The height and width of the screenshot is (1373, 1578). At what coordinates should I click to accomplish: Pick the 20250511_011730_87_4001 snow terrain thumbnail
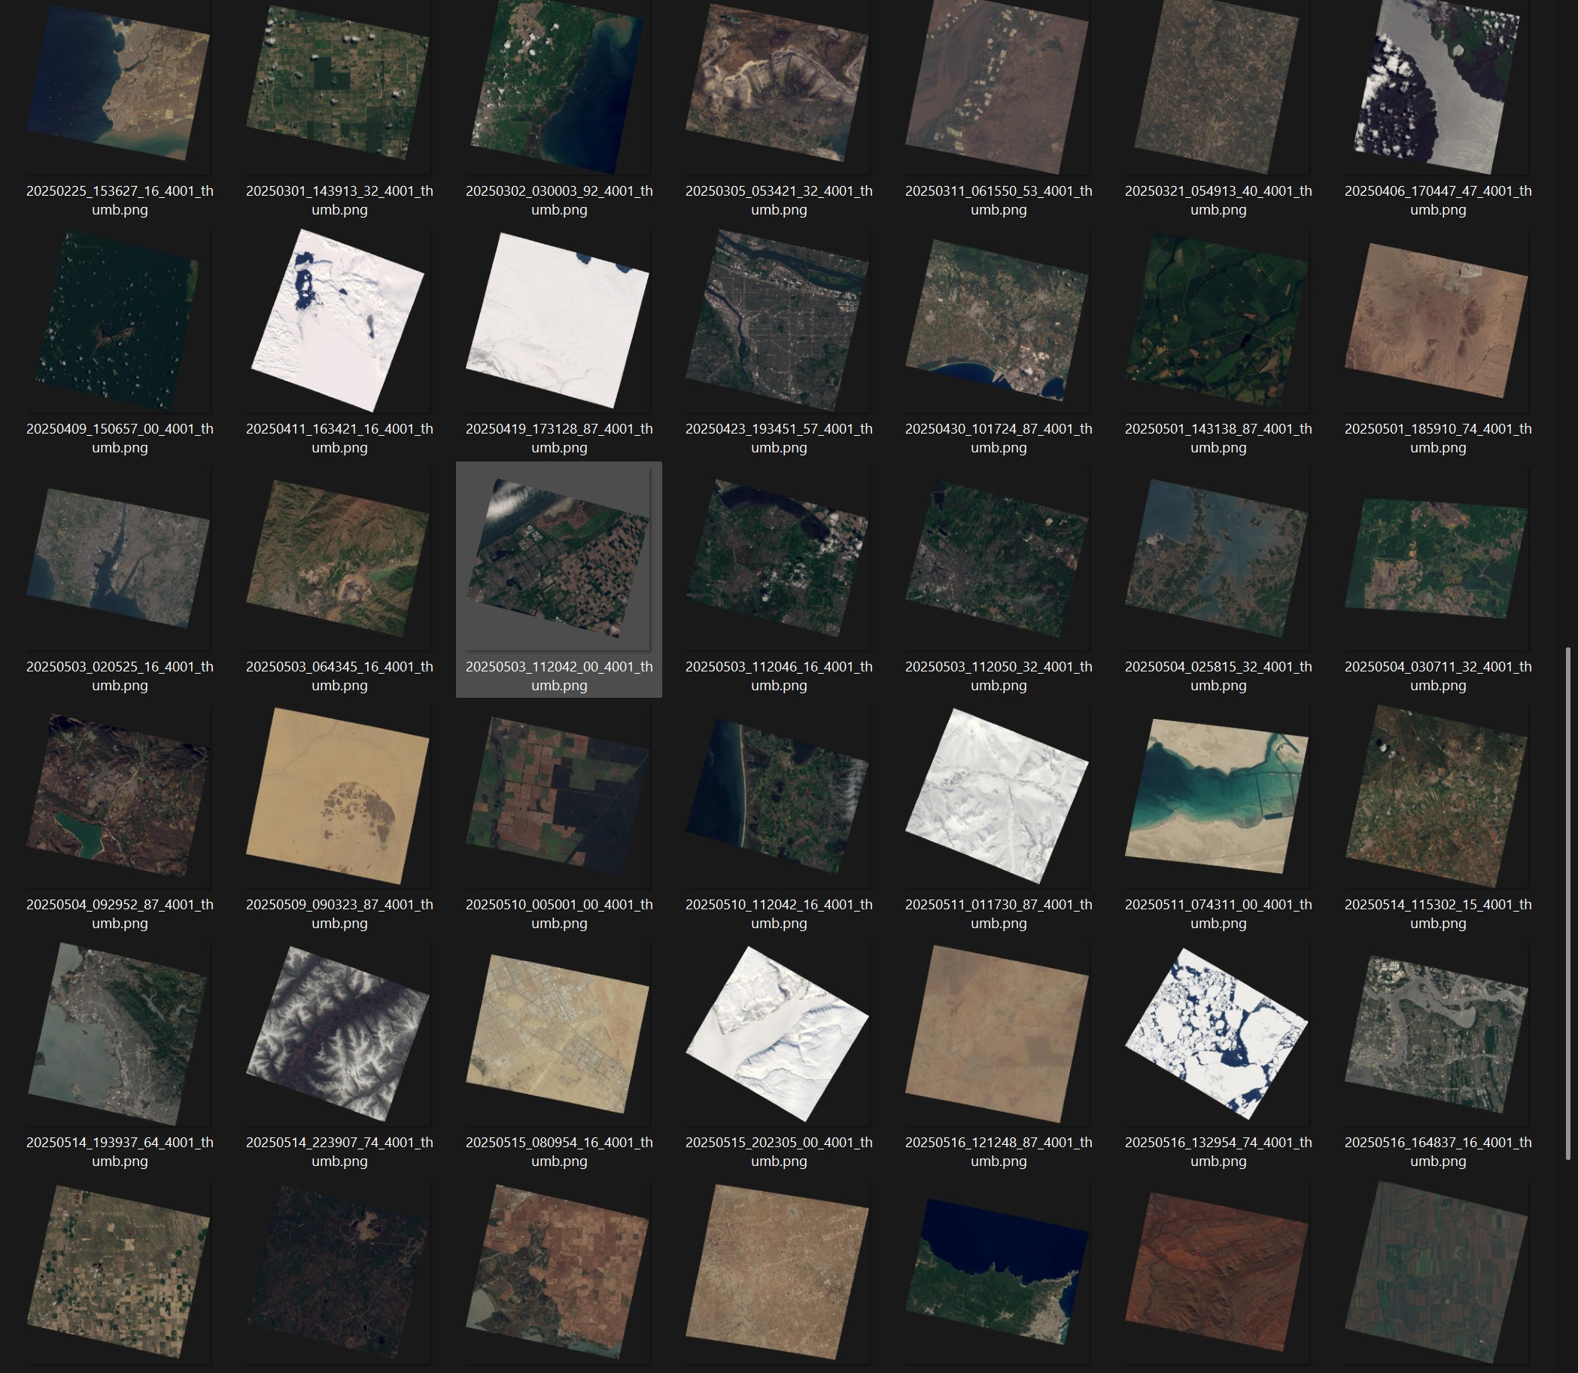pos(997,796)
